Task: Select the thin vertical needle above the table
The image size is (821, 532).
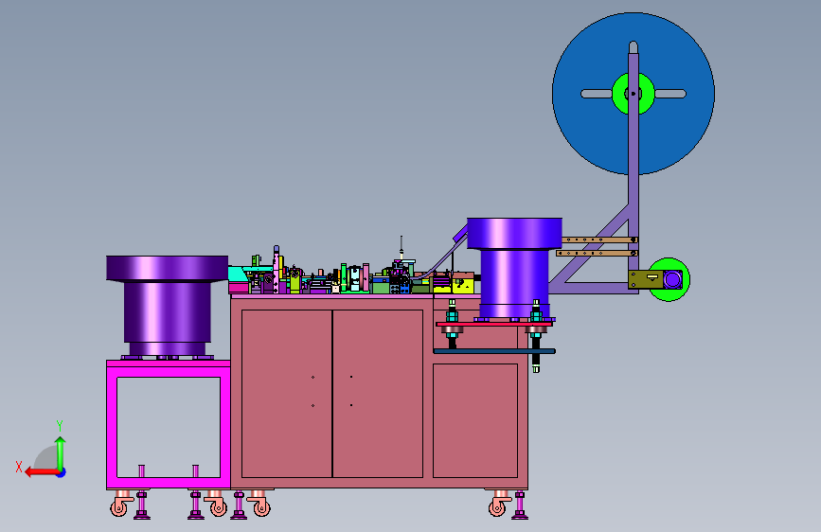Action: (402, 245)
